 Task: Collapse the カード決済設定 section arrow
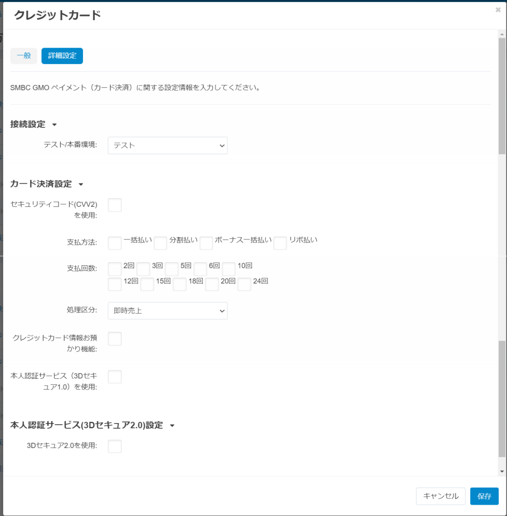(x=81, y=184)
